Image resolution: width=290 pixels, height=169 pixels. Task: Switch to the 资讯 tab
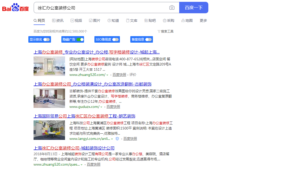(x=58, y=21)
